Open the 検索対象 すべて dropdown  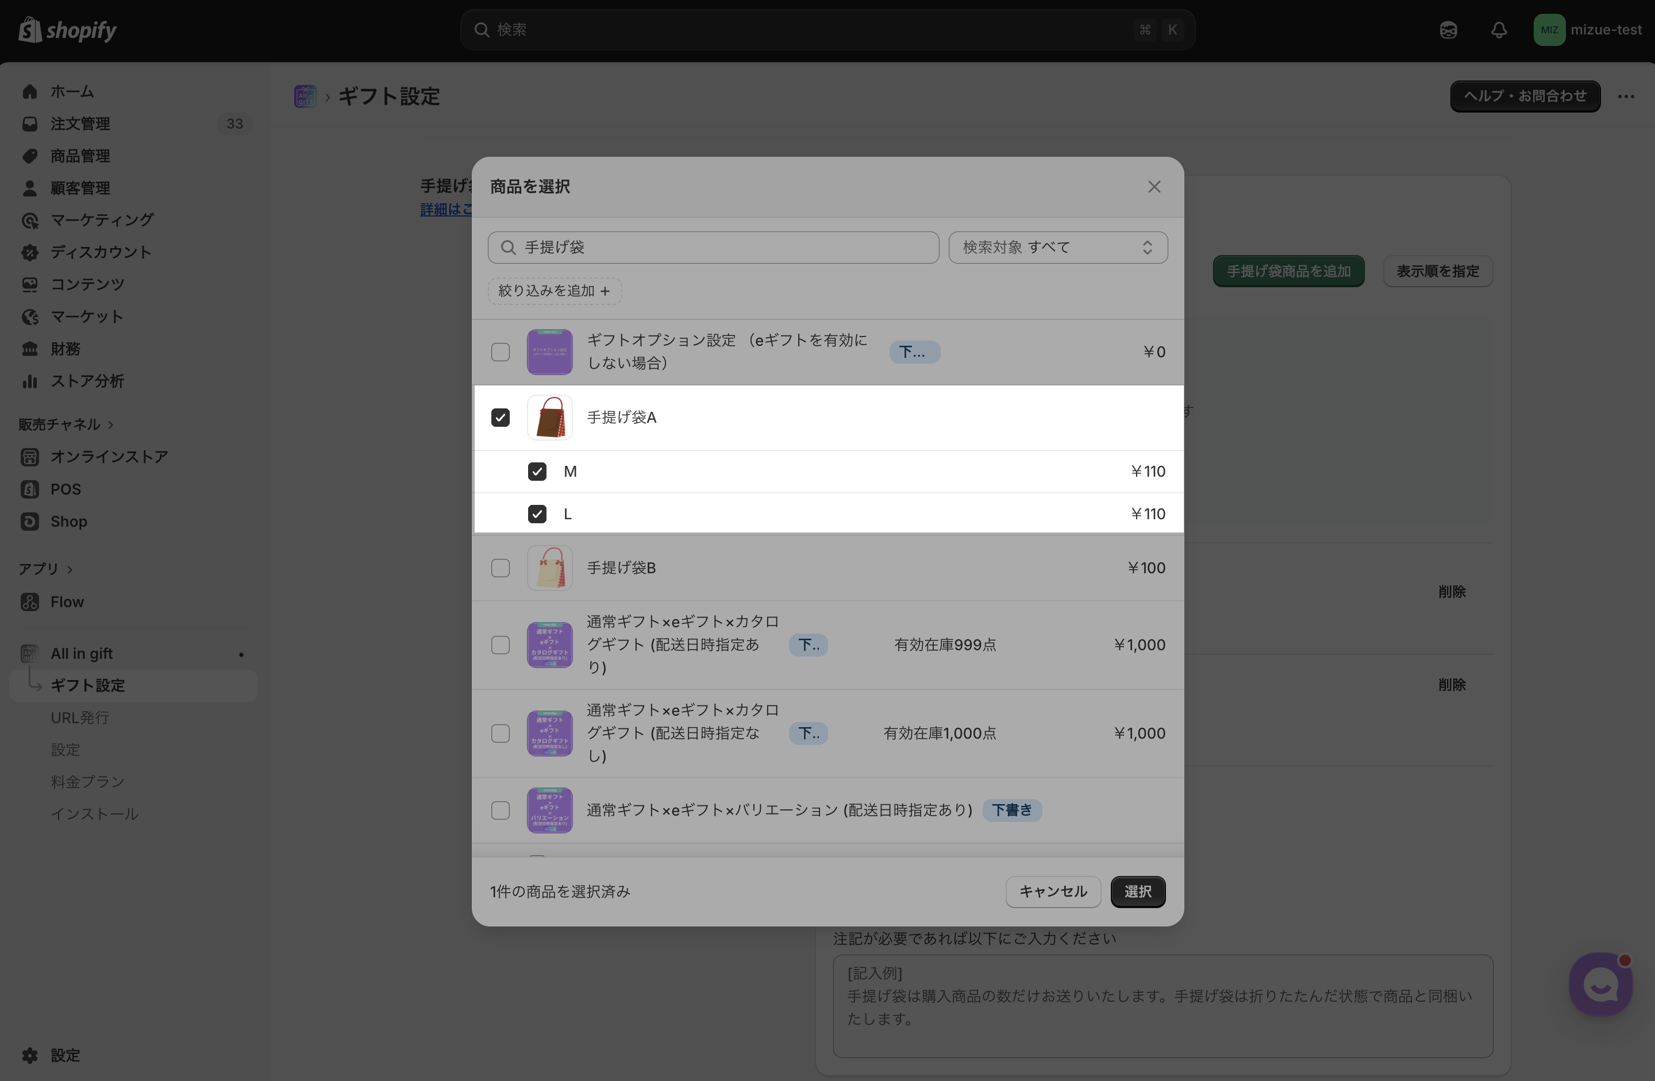1057,248
